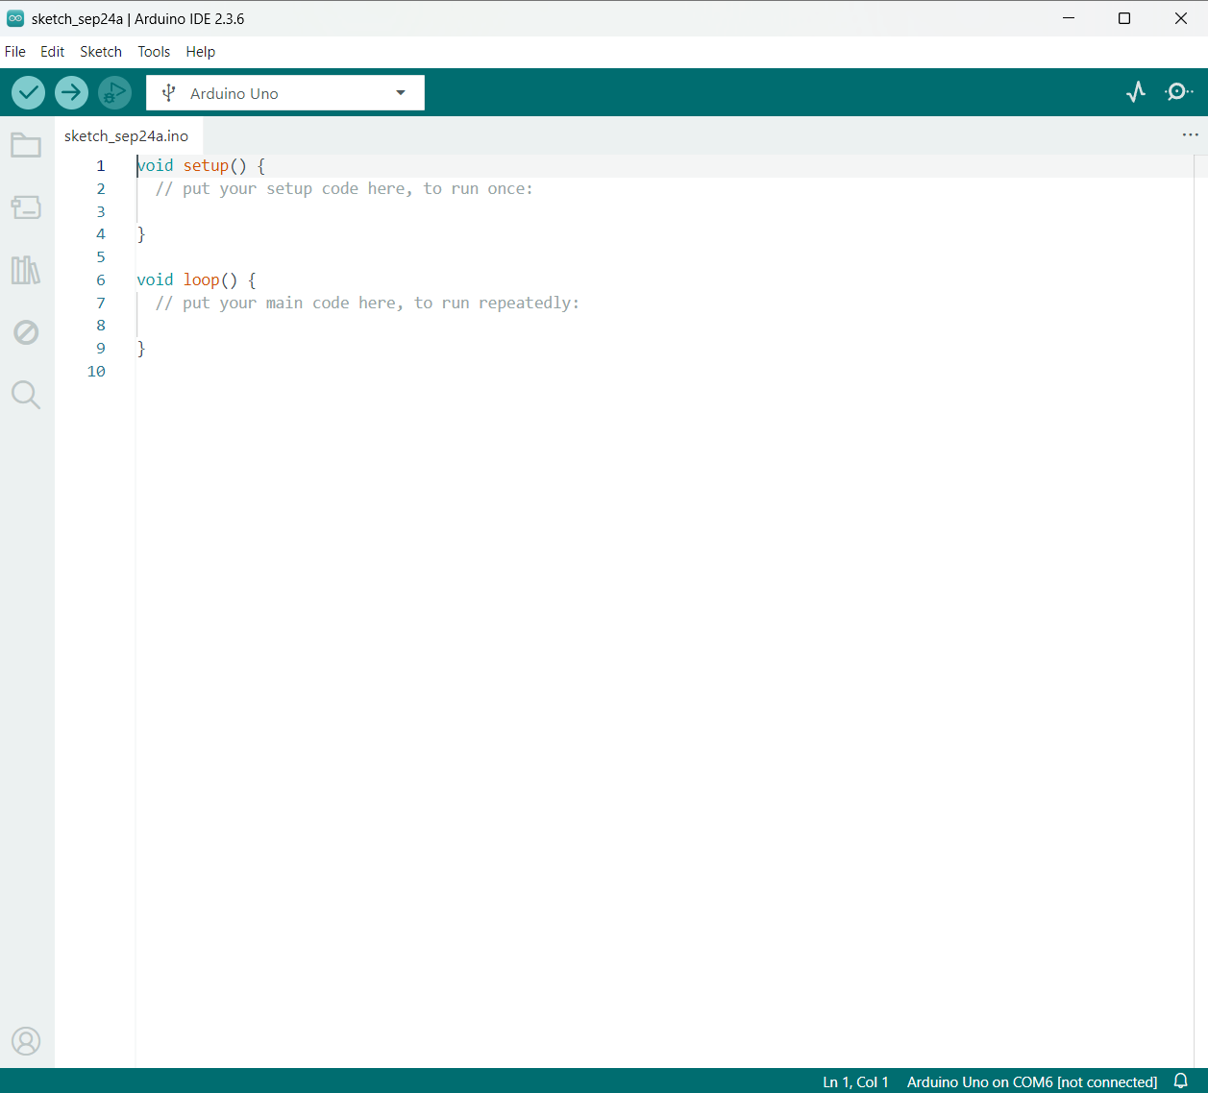Viewport: 1208px width, 1093px height.
Task: Click the notifications bell in status bar
Action: click(x=1181, y=1081)
